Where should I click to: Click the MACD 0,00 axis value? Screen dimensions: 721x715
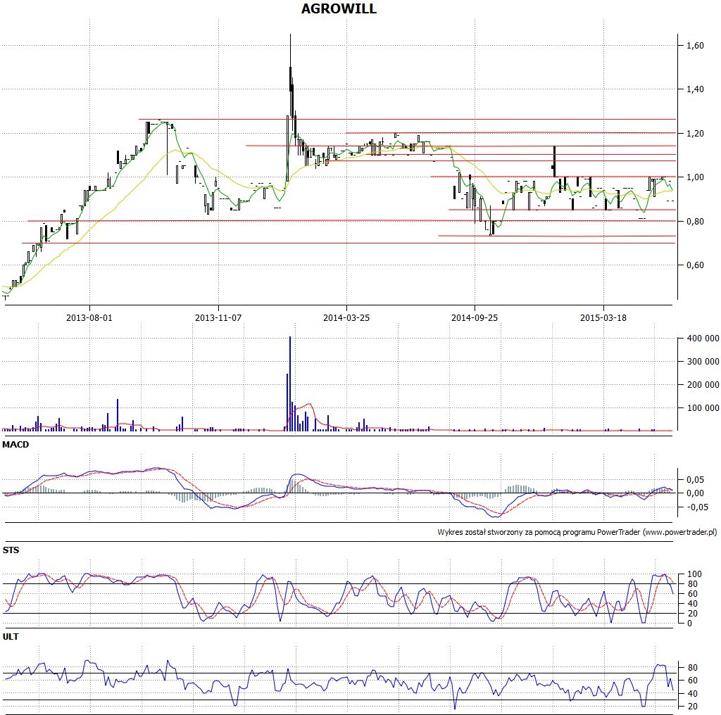pos(695,493)
